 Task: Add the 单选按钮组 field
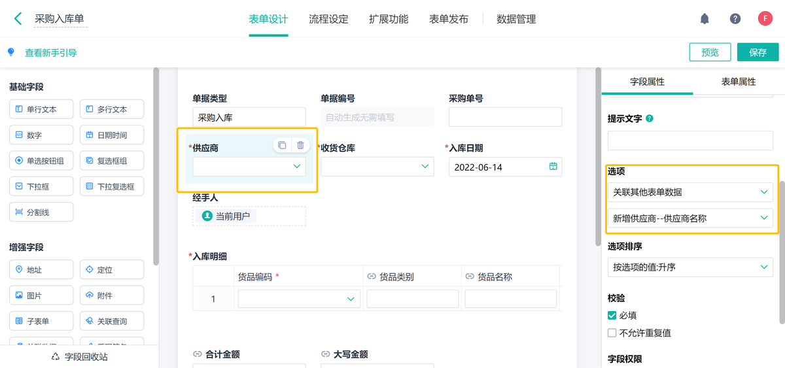(41, 161)
